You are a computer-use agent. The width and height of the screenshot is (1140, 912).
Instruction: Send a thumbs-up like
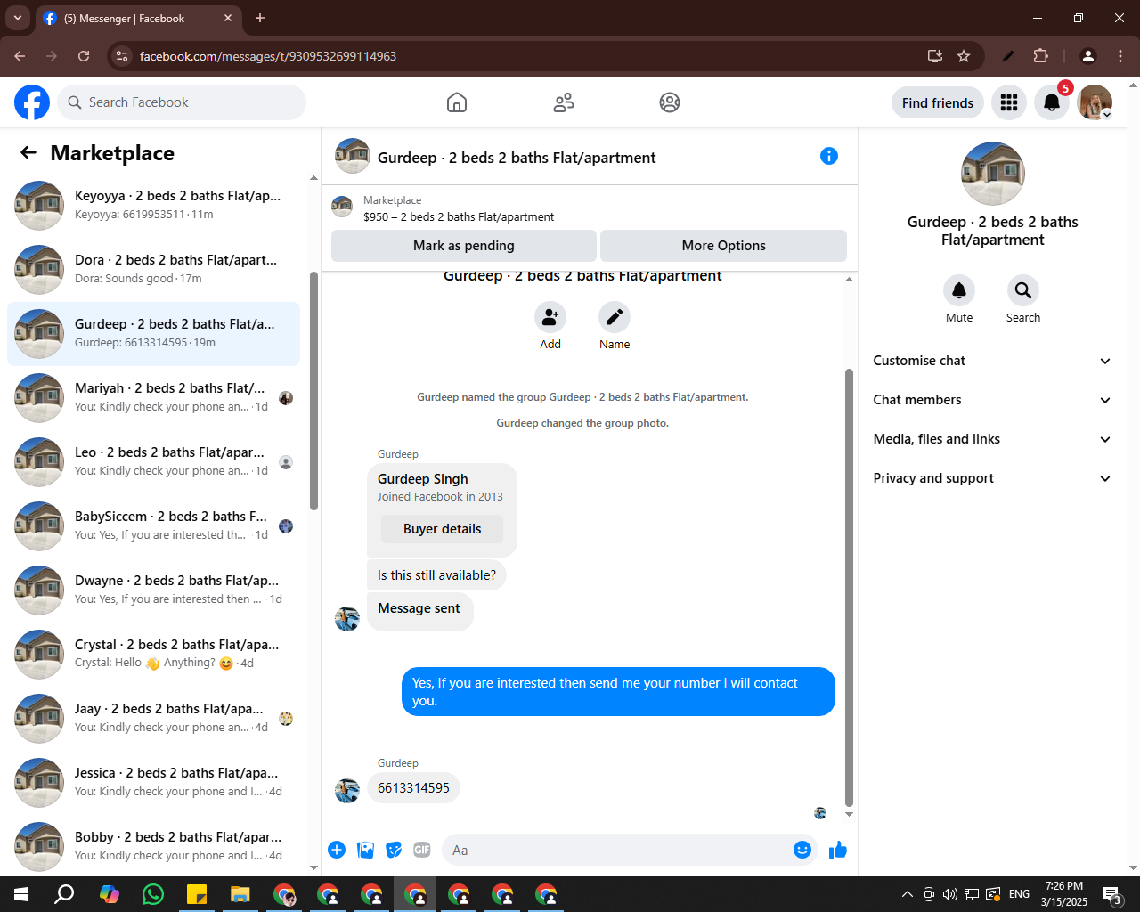coord(837,850)
